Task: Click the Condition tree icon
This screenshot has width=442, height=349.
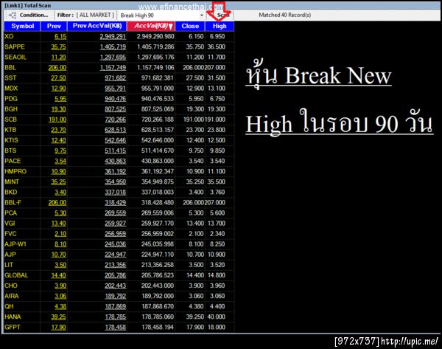Action: coord(13,15)
